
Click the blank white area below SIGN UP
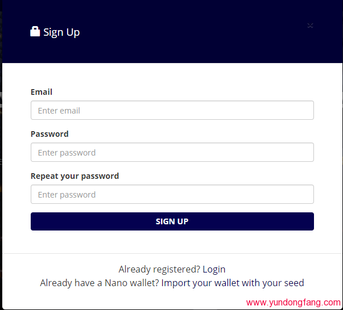(172, 241)
